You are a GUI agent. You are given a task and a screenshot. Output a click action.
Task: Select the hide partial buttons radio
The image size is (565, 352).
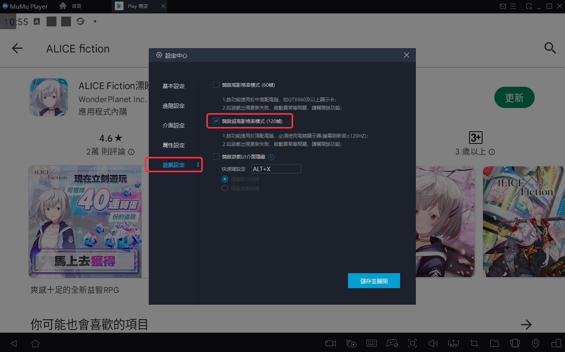tap(225, 179)
